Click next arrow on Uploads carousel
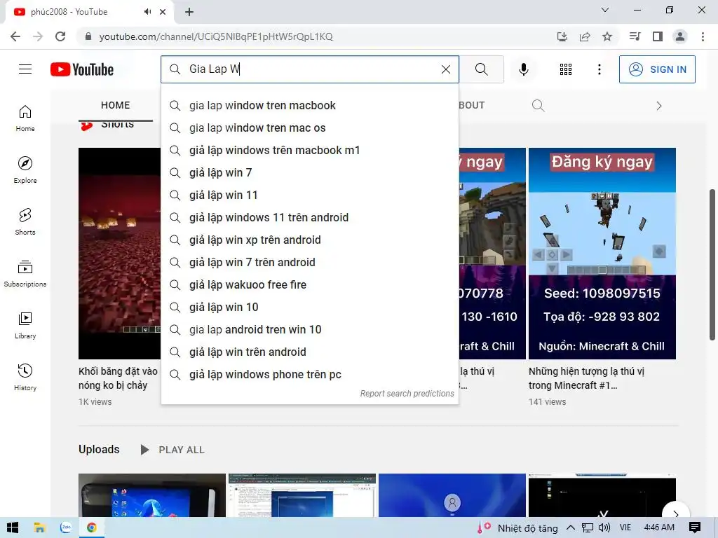Screen dimensions: 718x538 [676, 512]
